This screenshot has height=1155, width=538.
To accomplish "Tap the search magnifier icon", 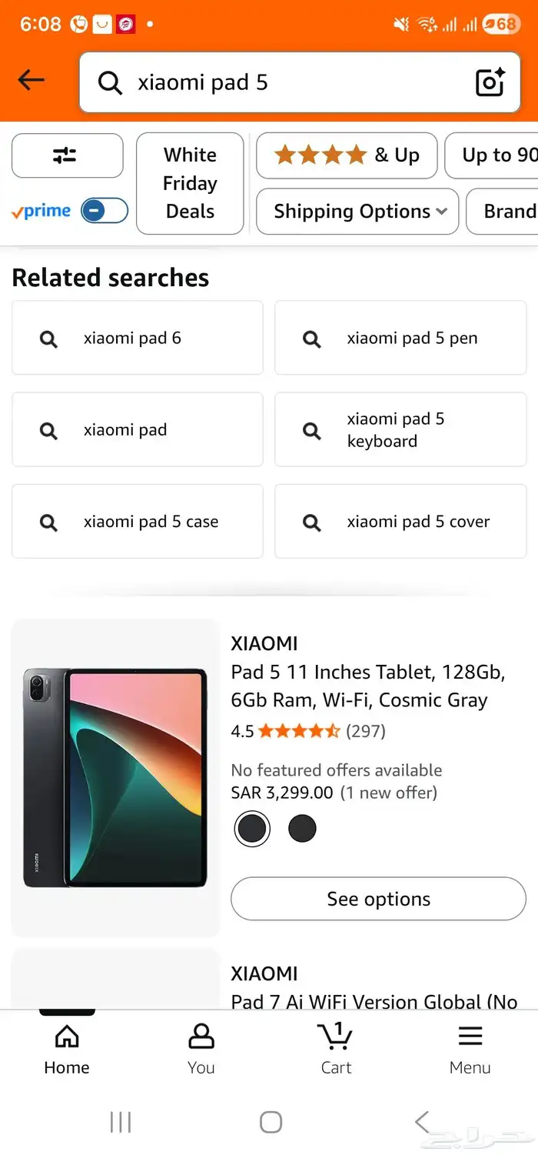I will (109, 82).
